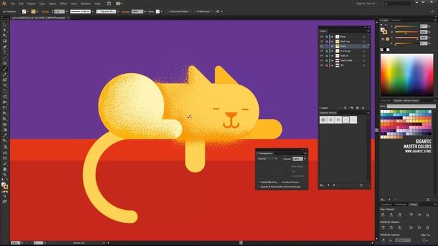The height and width of the screenshot is (246, 438).
Task: Select the Rotate tool
Action: 5,91
